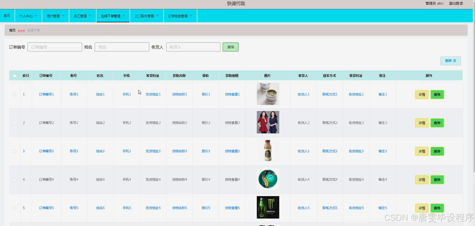This screenshot has height=226, width=475.
Task: Click the 订单编号 column header
Action: [46, 76]
